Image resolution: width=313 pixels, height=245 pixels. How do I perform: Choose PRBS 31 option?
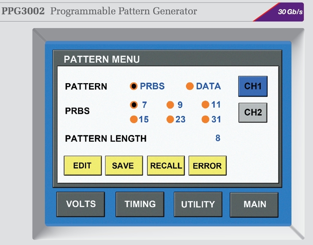point(205,120)
